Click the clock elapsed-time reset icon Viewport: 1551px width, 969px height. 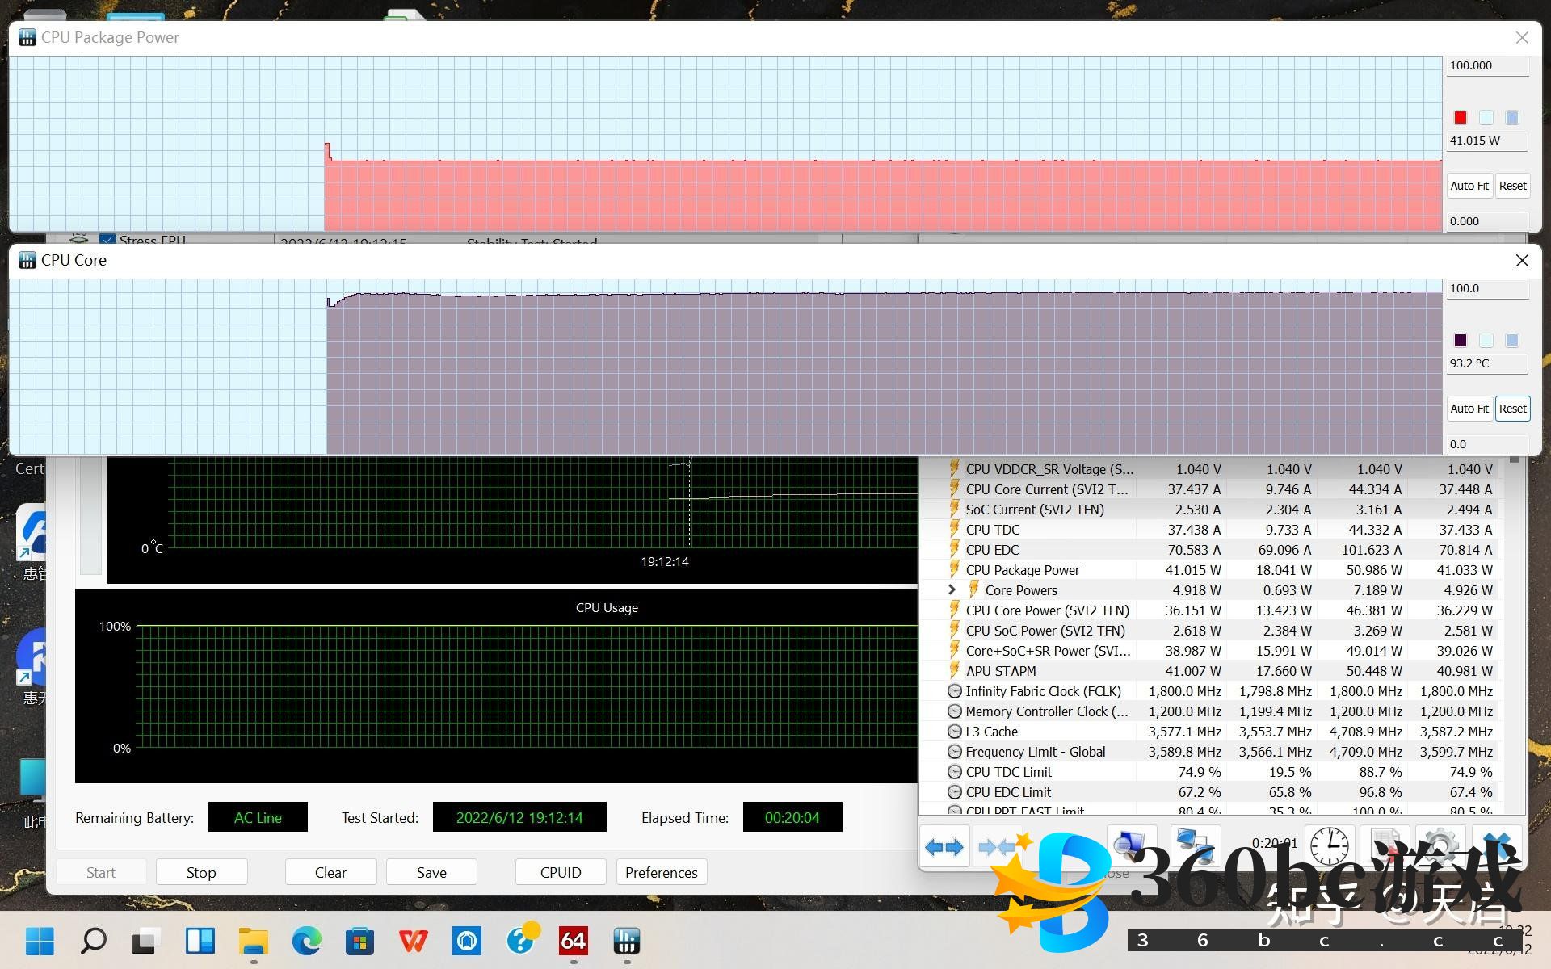1329,846
